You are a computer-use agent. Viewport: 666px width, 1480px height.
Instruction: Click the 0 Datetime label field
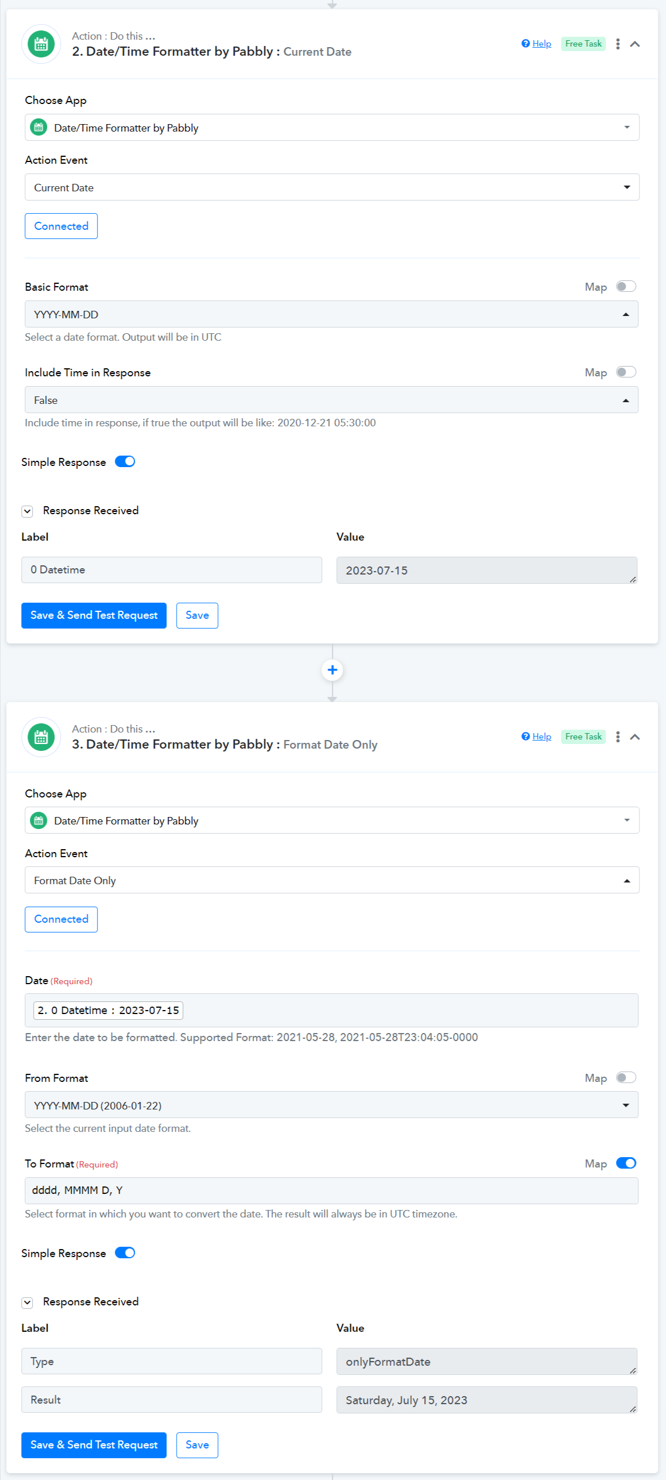point(172,570)
